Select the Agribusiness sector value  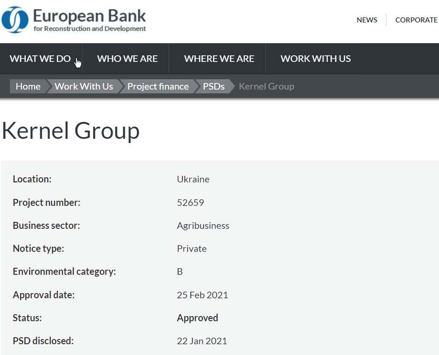(203, 226)
